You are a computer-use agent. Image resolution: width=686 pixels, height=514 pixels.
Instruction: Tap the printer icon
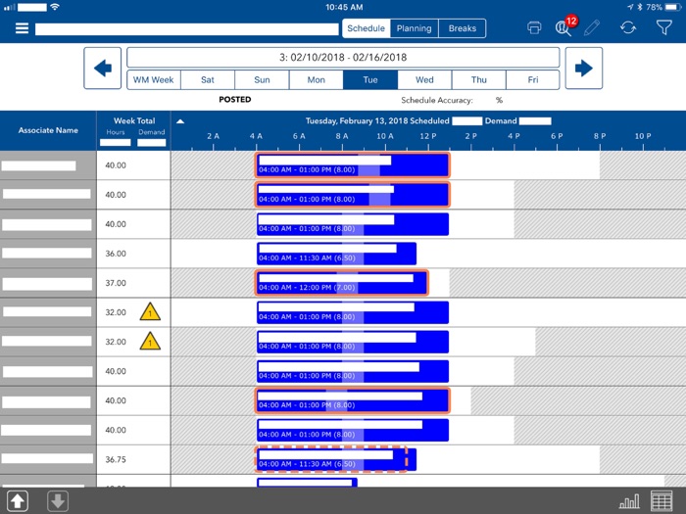[x=534, y=28]
